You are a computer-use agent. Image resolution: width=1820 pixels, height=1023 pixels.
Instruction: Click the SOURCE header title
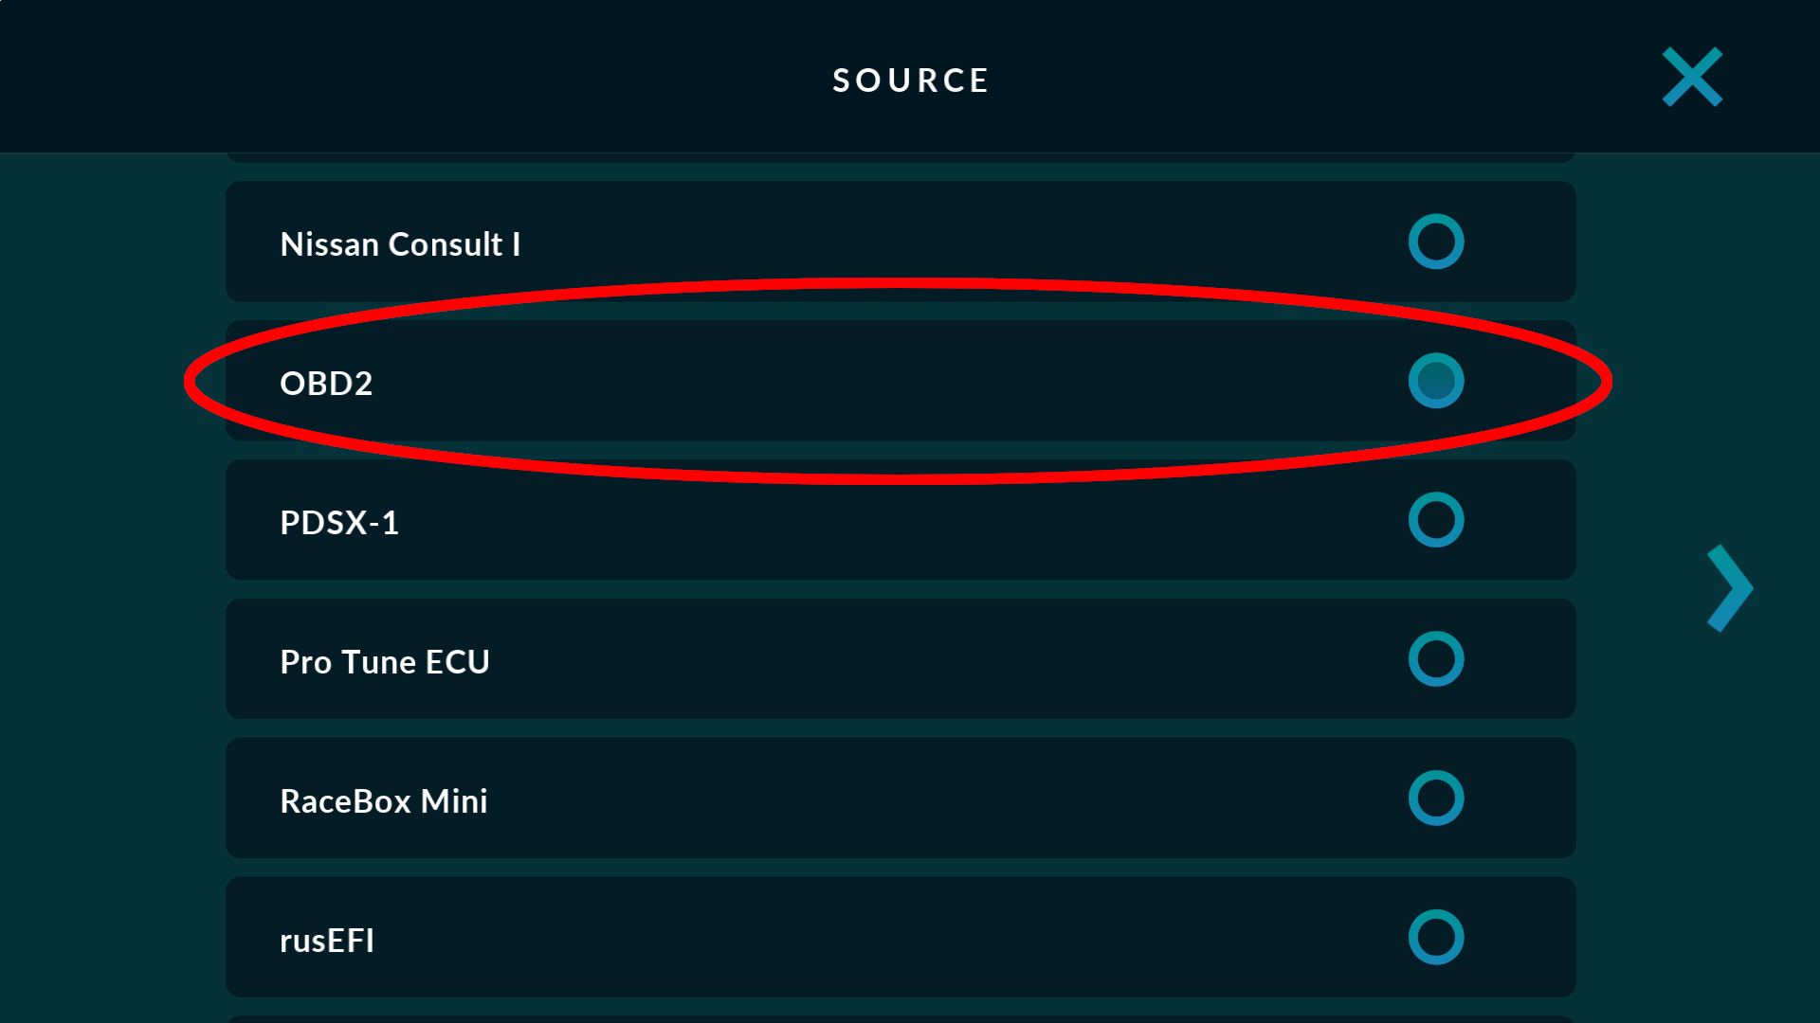pos(911,81)
